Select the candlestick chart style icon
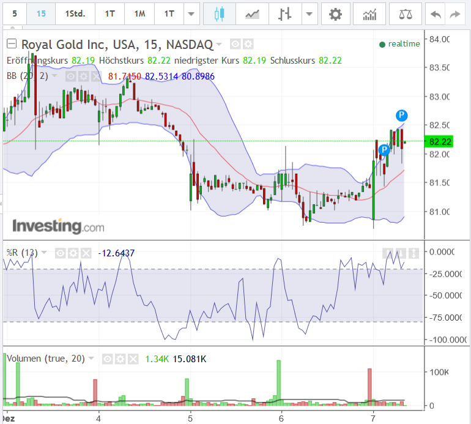The height and width of the screenshot is (424, 471). pos(220,14)
